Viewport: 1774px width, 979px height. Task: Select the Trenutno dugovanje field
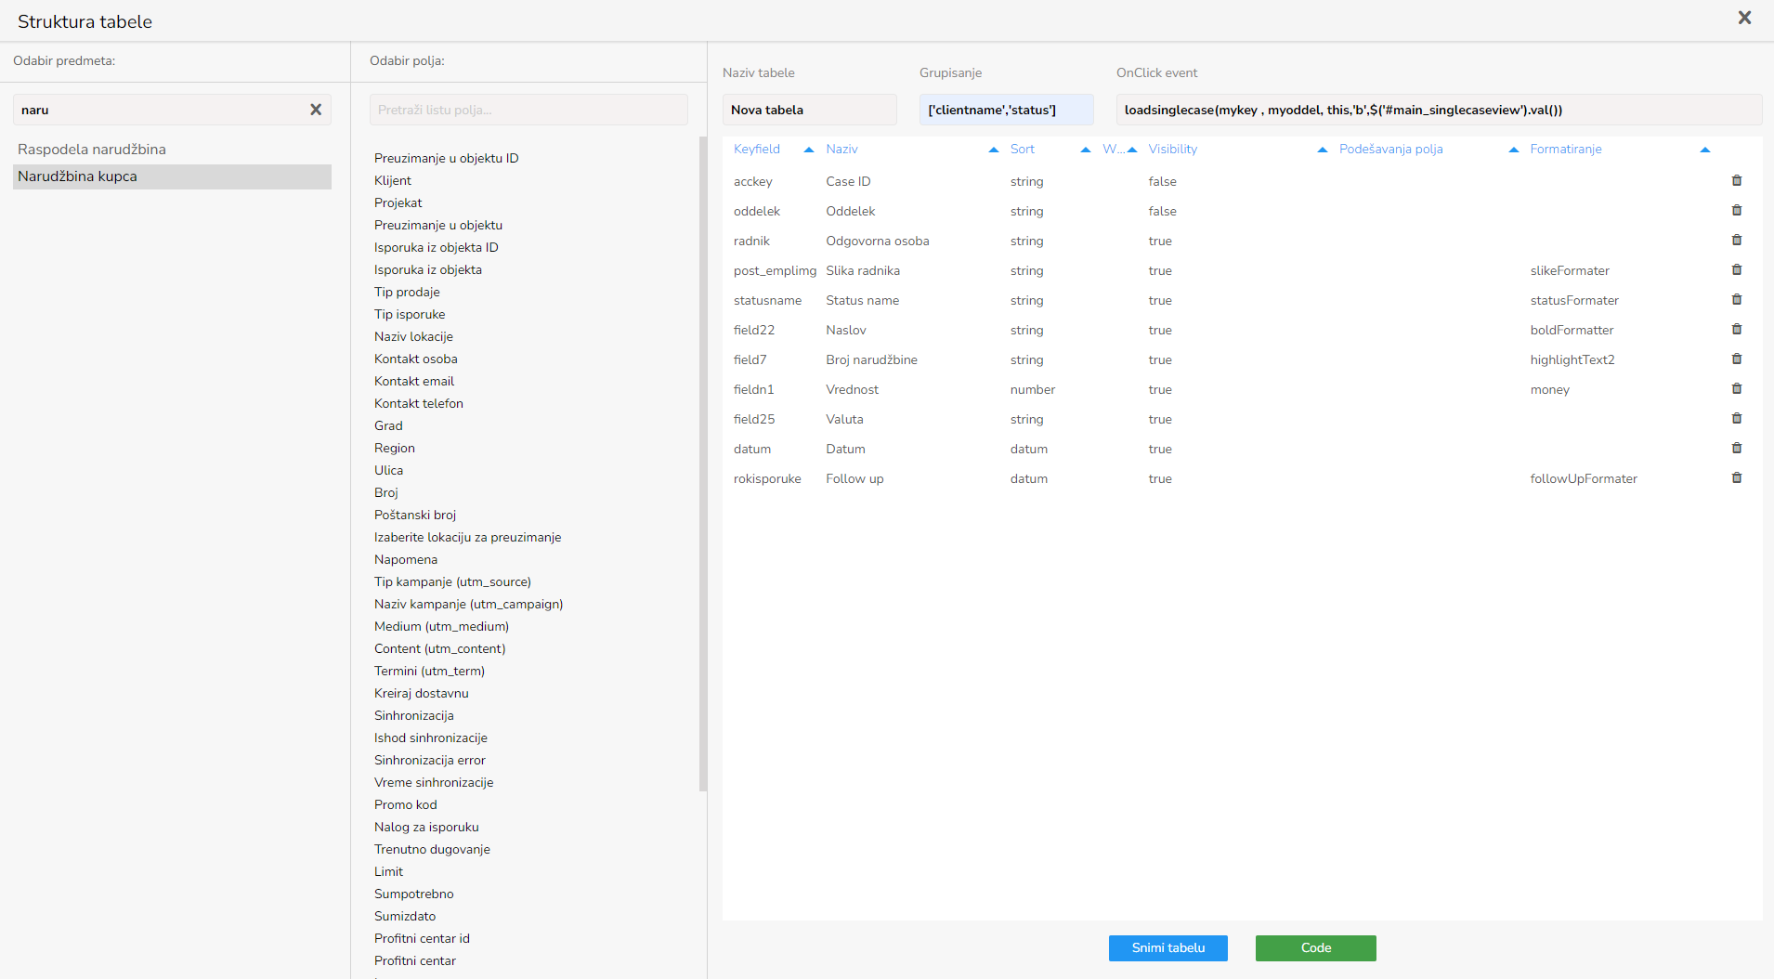pyautogui.click(x=432, y=850)
